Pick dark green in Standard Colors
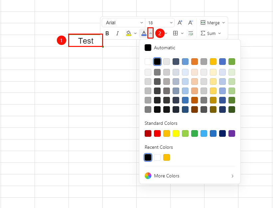Screen dimensions: 273x208 195,133
